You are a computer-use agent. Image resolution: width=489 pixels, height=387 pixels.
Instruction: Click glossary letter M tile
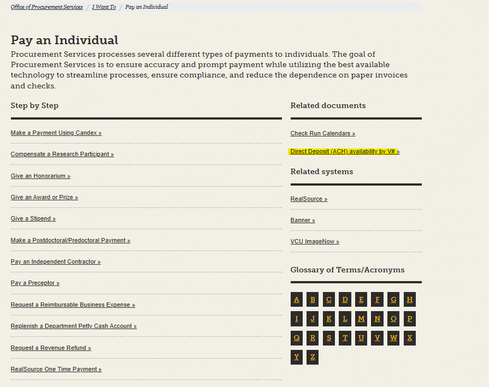point(361,319)
